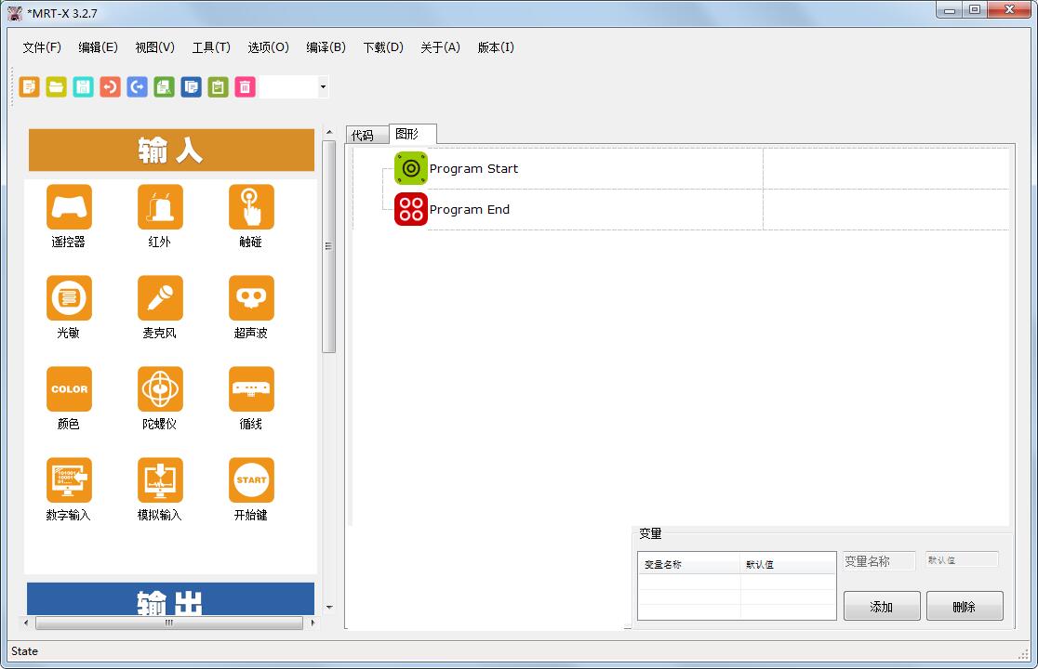Switch to the 图形 graphics tab
1038x669 pixels.
click(x=412, y=134)
